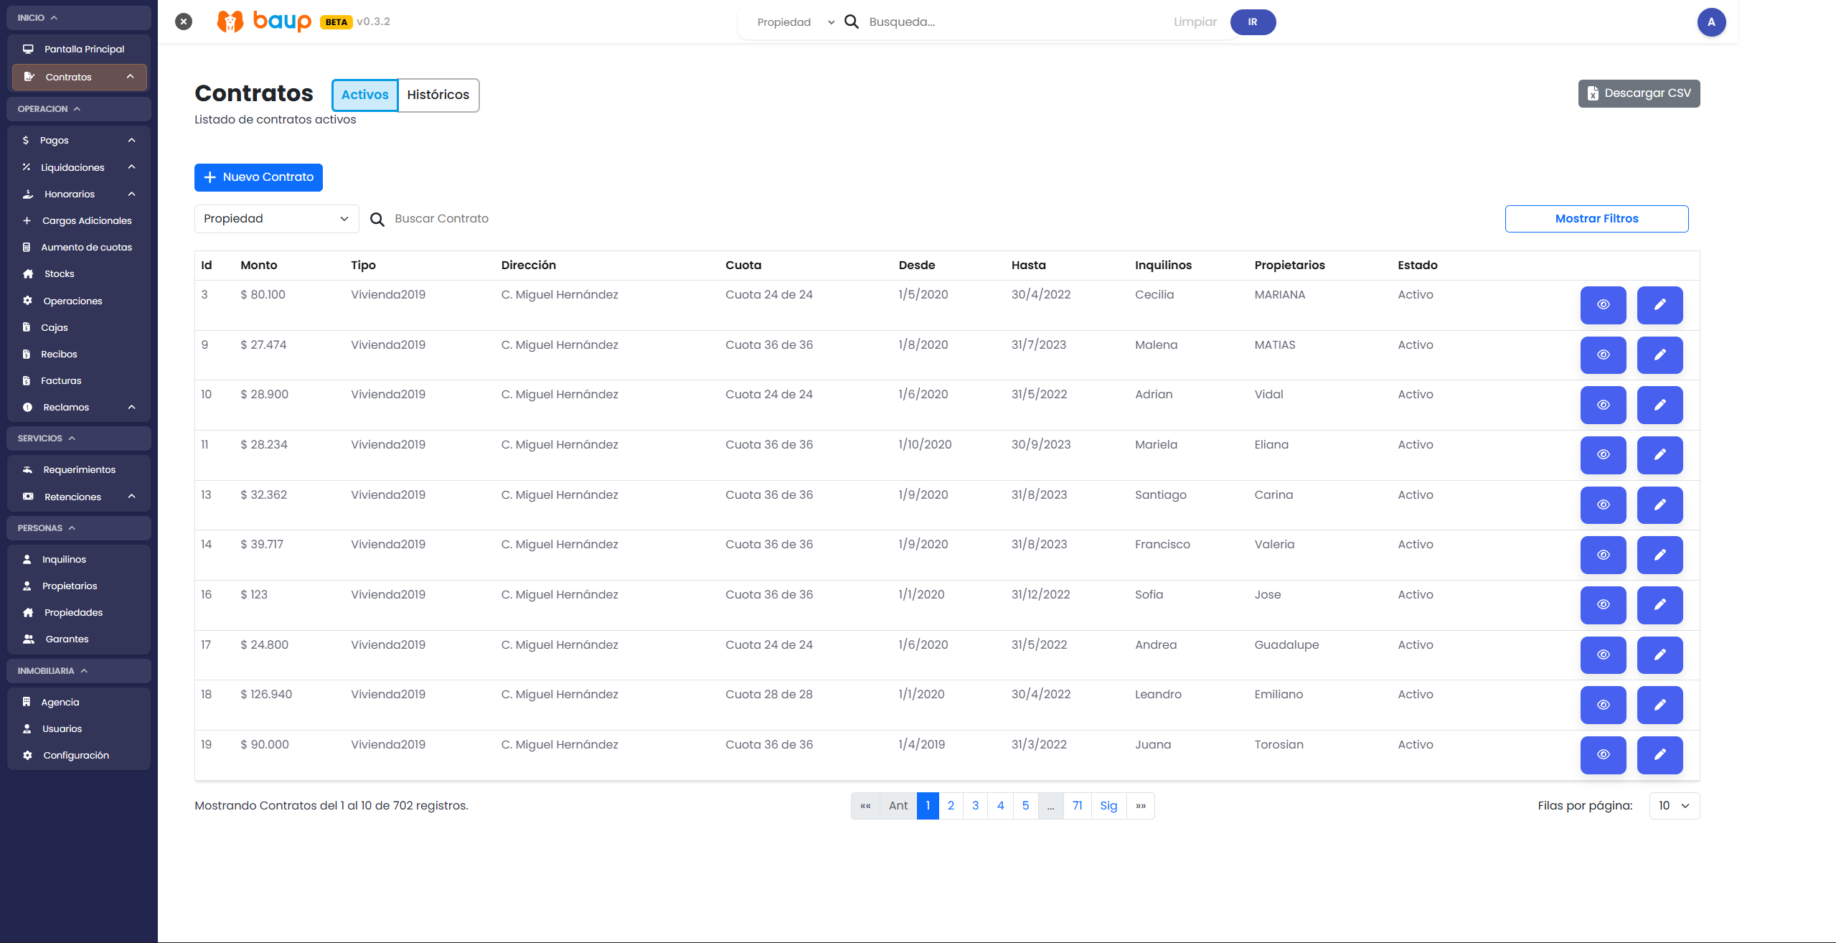Image resolution: width=1836 pixels, height=943 pixels.
Task: Click the Nuevo Contrato button
Action: click(x=258, y=177)
